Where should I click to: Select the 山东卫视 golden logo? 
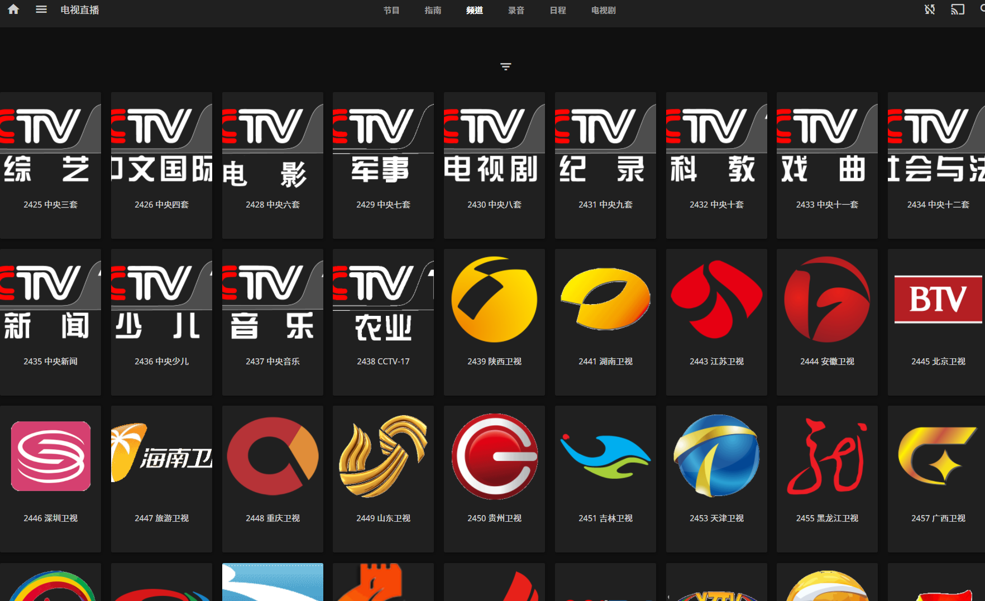point(383,456)
